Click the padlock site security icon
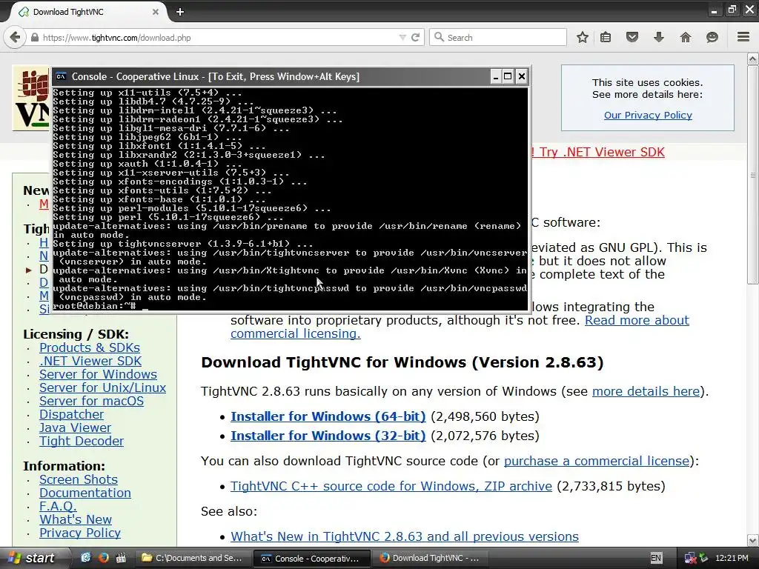The height and width of the screenshot is (569, 759). pyautogui.click(x=35, y=37)
